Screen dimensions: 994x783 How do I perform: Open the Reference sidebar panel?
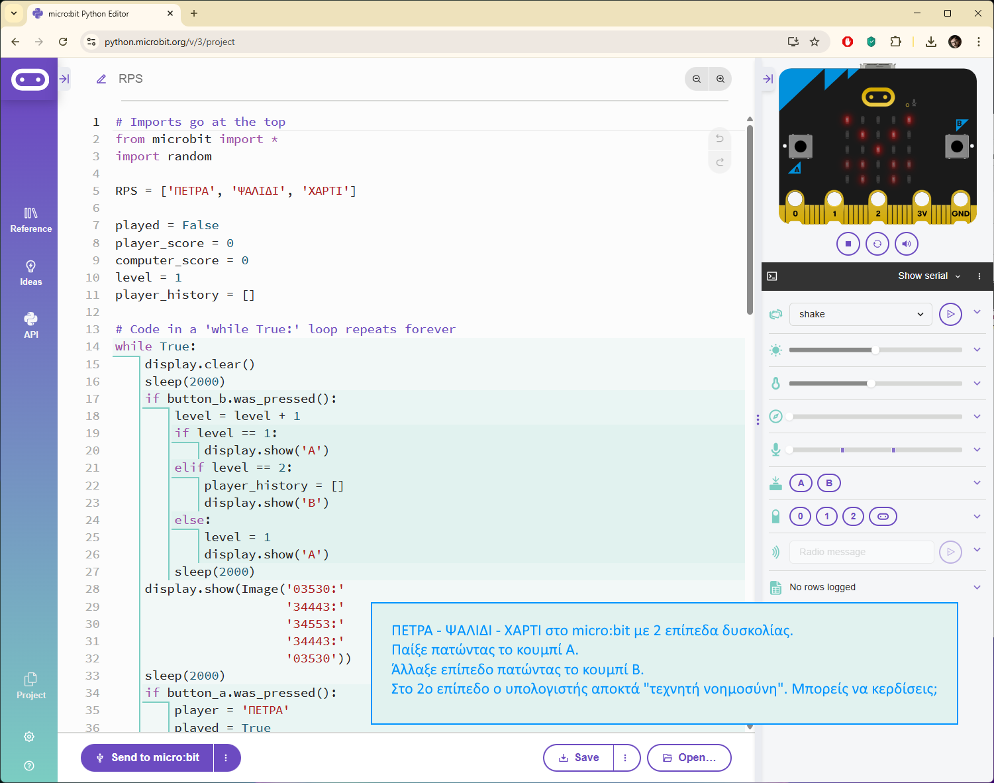pos(30,220)
